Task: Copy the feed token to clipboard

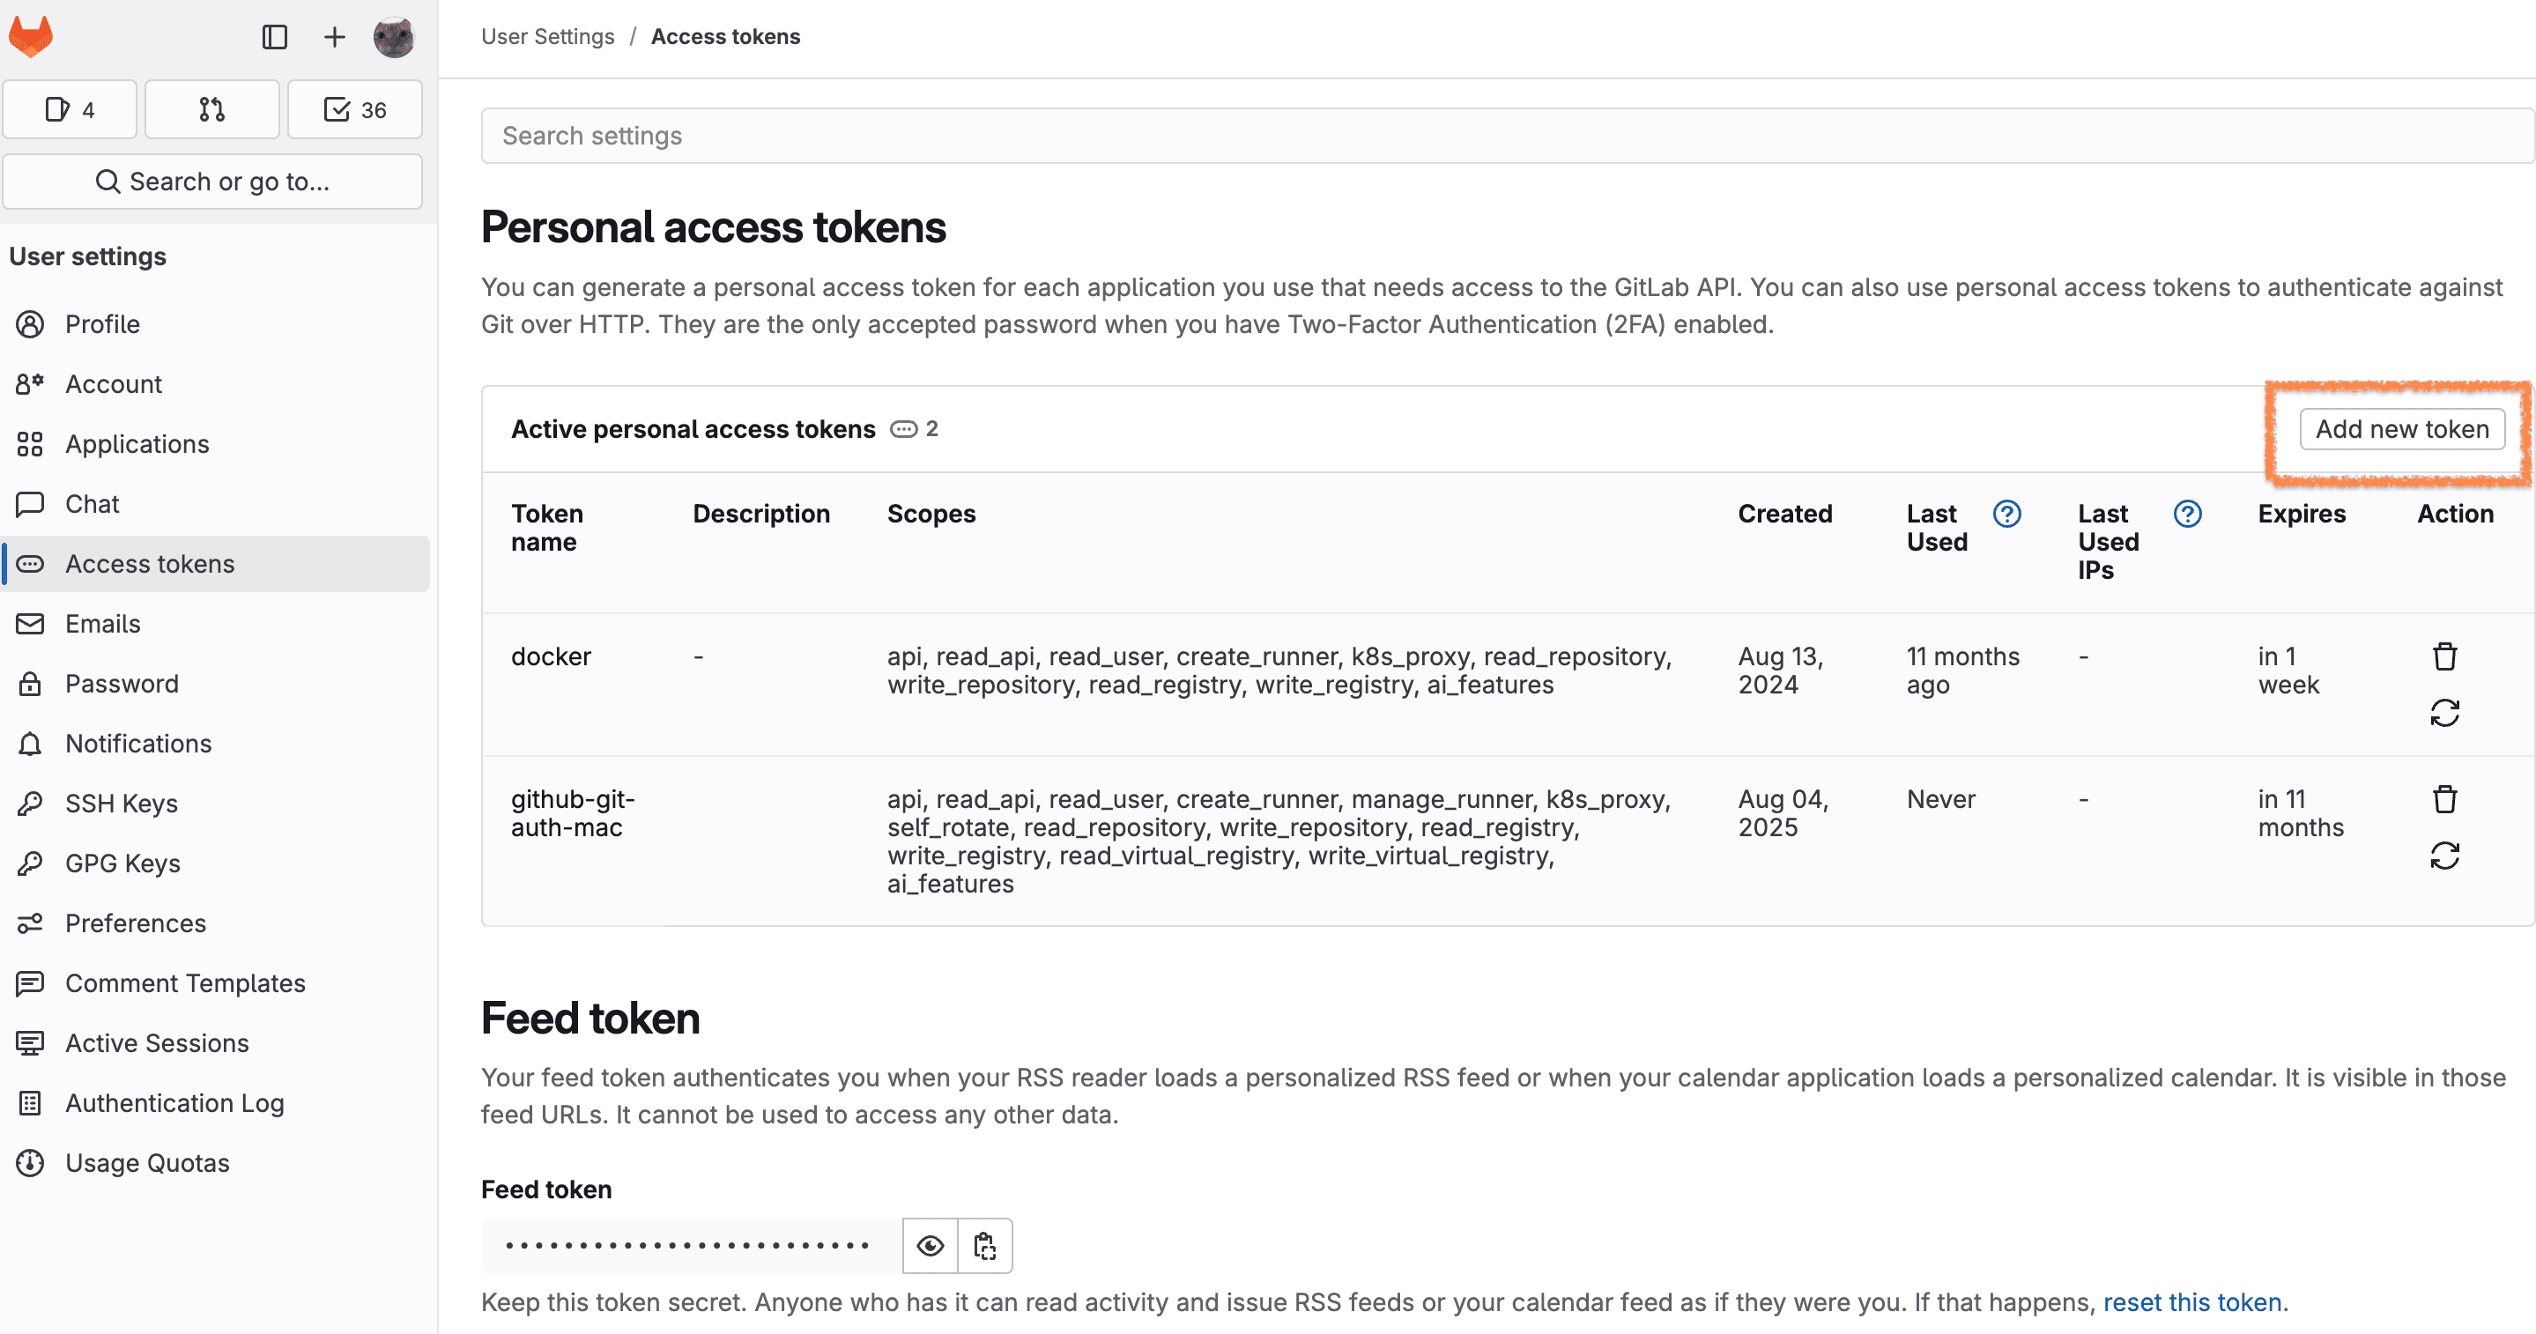Action: click(984, 1245)
